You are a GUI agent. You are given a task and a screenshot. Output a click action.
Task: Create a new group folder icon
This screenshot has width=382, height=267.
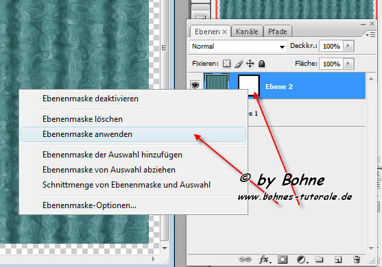coord(319,259)
